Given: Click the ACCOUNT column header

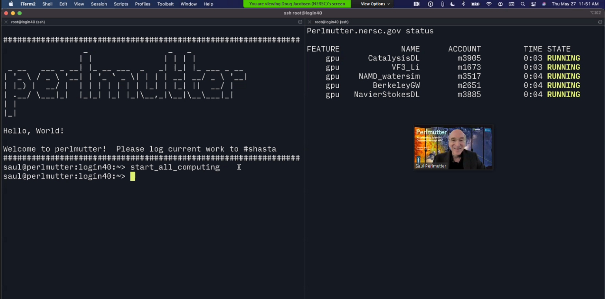Looking at the screenshot, I should (x=464, y=49).
